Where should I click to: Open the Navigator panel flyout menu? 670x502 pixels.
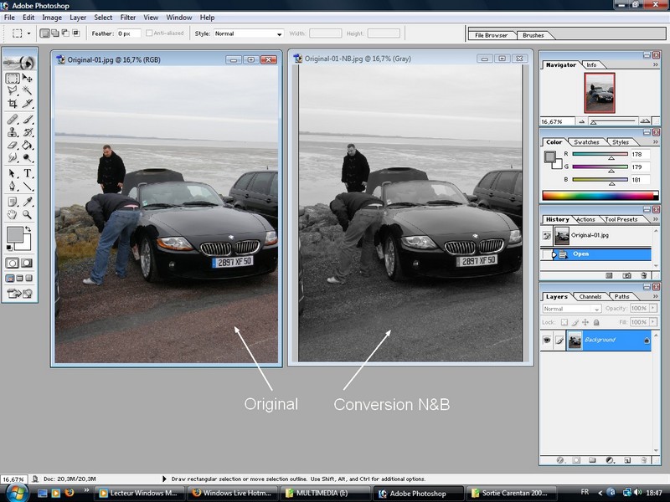click(x=656, y=65)
